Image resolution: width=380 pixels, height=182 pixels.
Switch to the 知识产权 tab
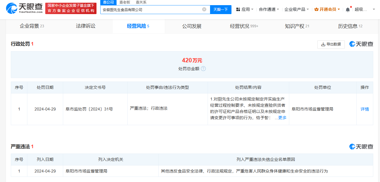pos(295,26)
